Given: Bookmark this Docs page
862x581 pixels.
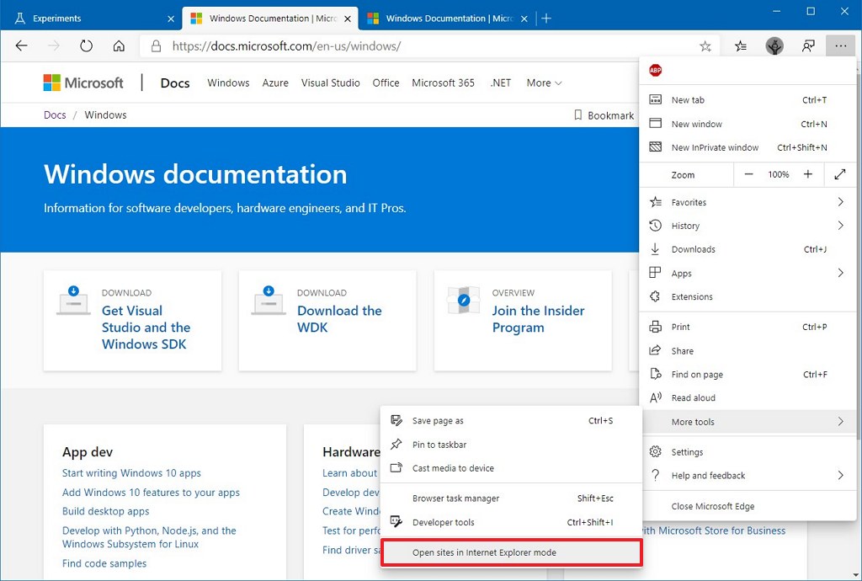Looking at the screenshot, I should pyautogui.click(x=604, y=115).
